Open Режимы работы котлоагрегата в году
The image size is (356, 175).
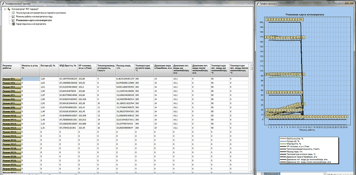tap(34, 16)
